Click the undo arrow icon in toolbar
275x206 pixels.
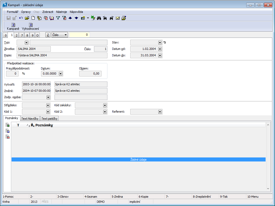click(21, 18)
